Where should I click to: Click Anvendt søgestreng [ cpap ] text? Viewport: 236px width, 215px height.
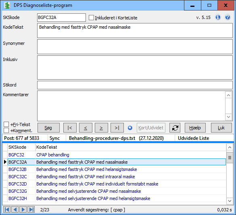(x=96, y=210)
